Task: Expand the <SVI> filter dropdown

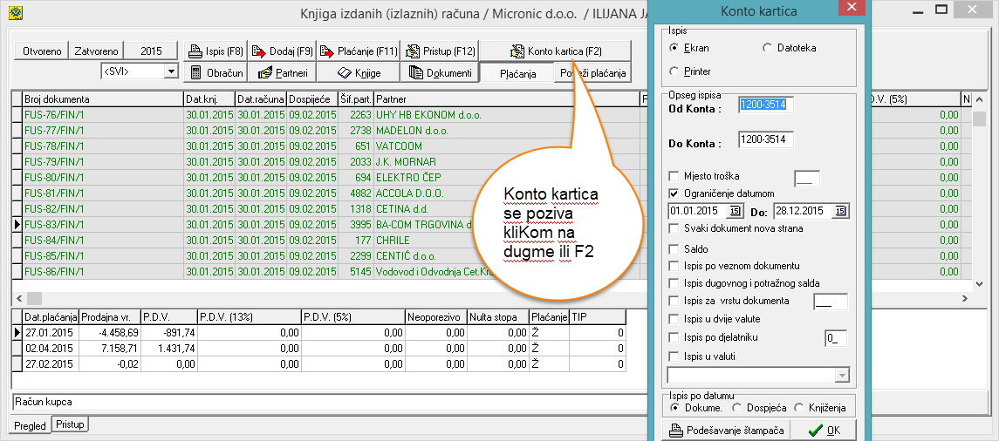Action: pyautogui.click(x=171, y=71)
